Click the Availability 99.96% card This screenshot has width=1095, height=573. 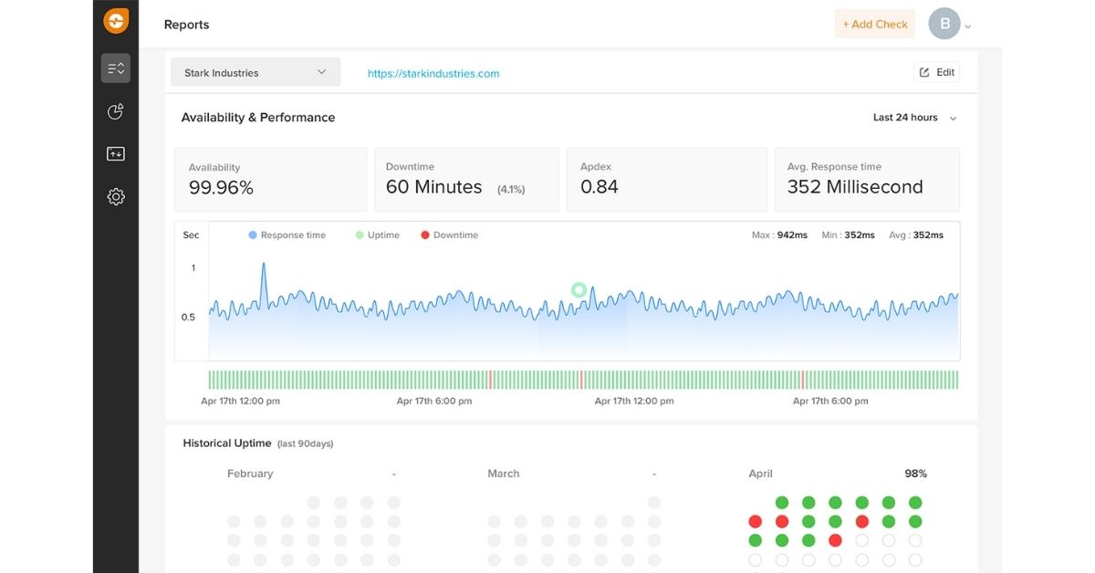[270, 180]
